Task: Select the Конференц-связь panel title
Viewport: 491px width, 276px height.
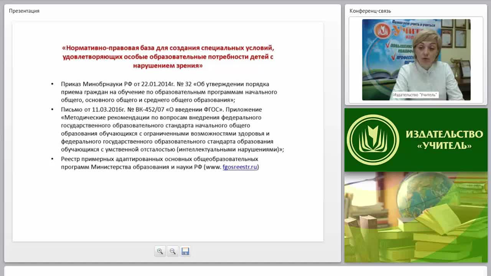Action: pyautogui.click(x=370, y=11)
